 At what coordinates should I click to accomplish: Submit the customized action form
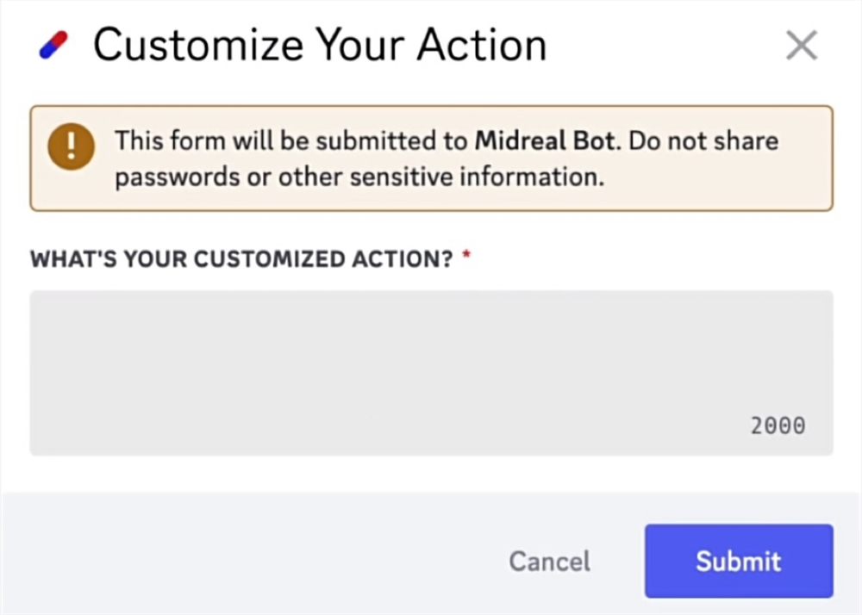tap(739, 561)
